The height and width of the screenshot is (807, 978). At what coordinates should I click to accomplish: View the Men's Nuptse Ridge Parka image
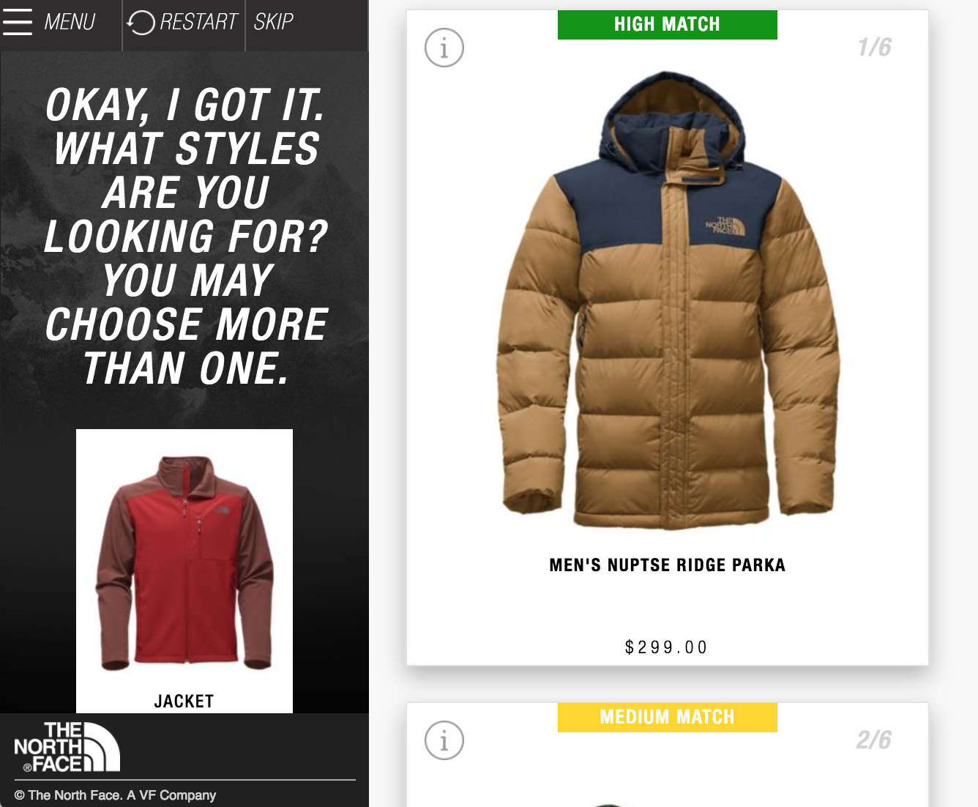(x=668, y=300)
